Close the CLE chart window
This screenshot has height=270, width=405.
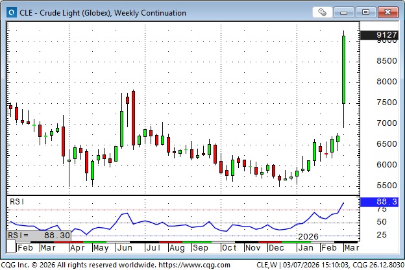[x=387, y=12]
